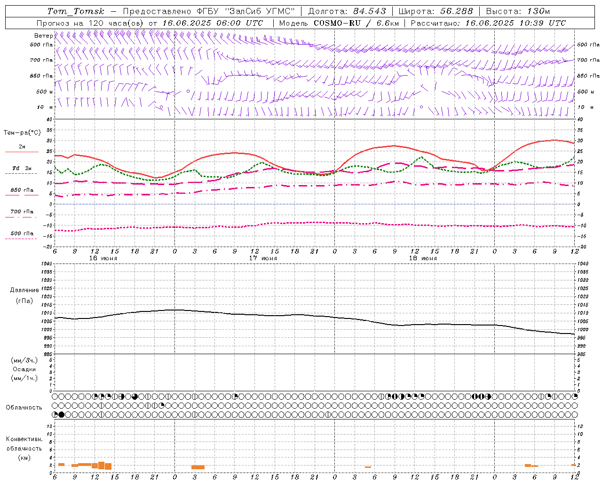The image size is (602, 481).
Task: Click the Высота: 130м value
Action: [x=518, y=11]
